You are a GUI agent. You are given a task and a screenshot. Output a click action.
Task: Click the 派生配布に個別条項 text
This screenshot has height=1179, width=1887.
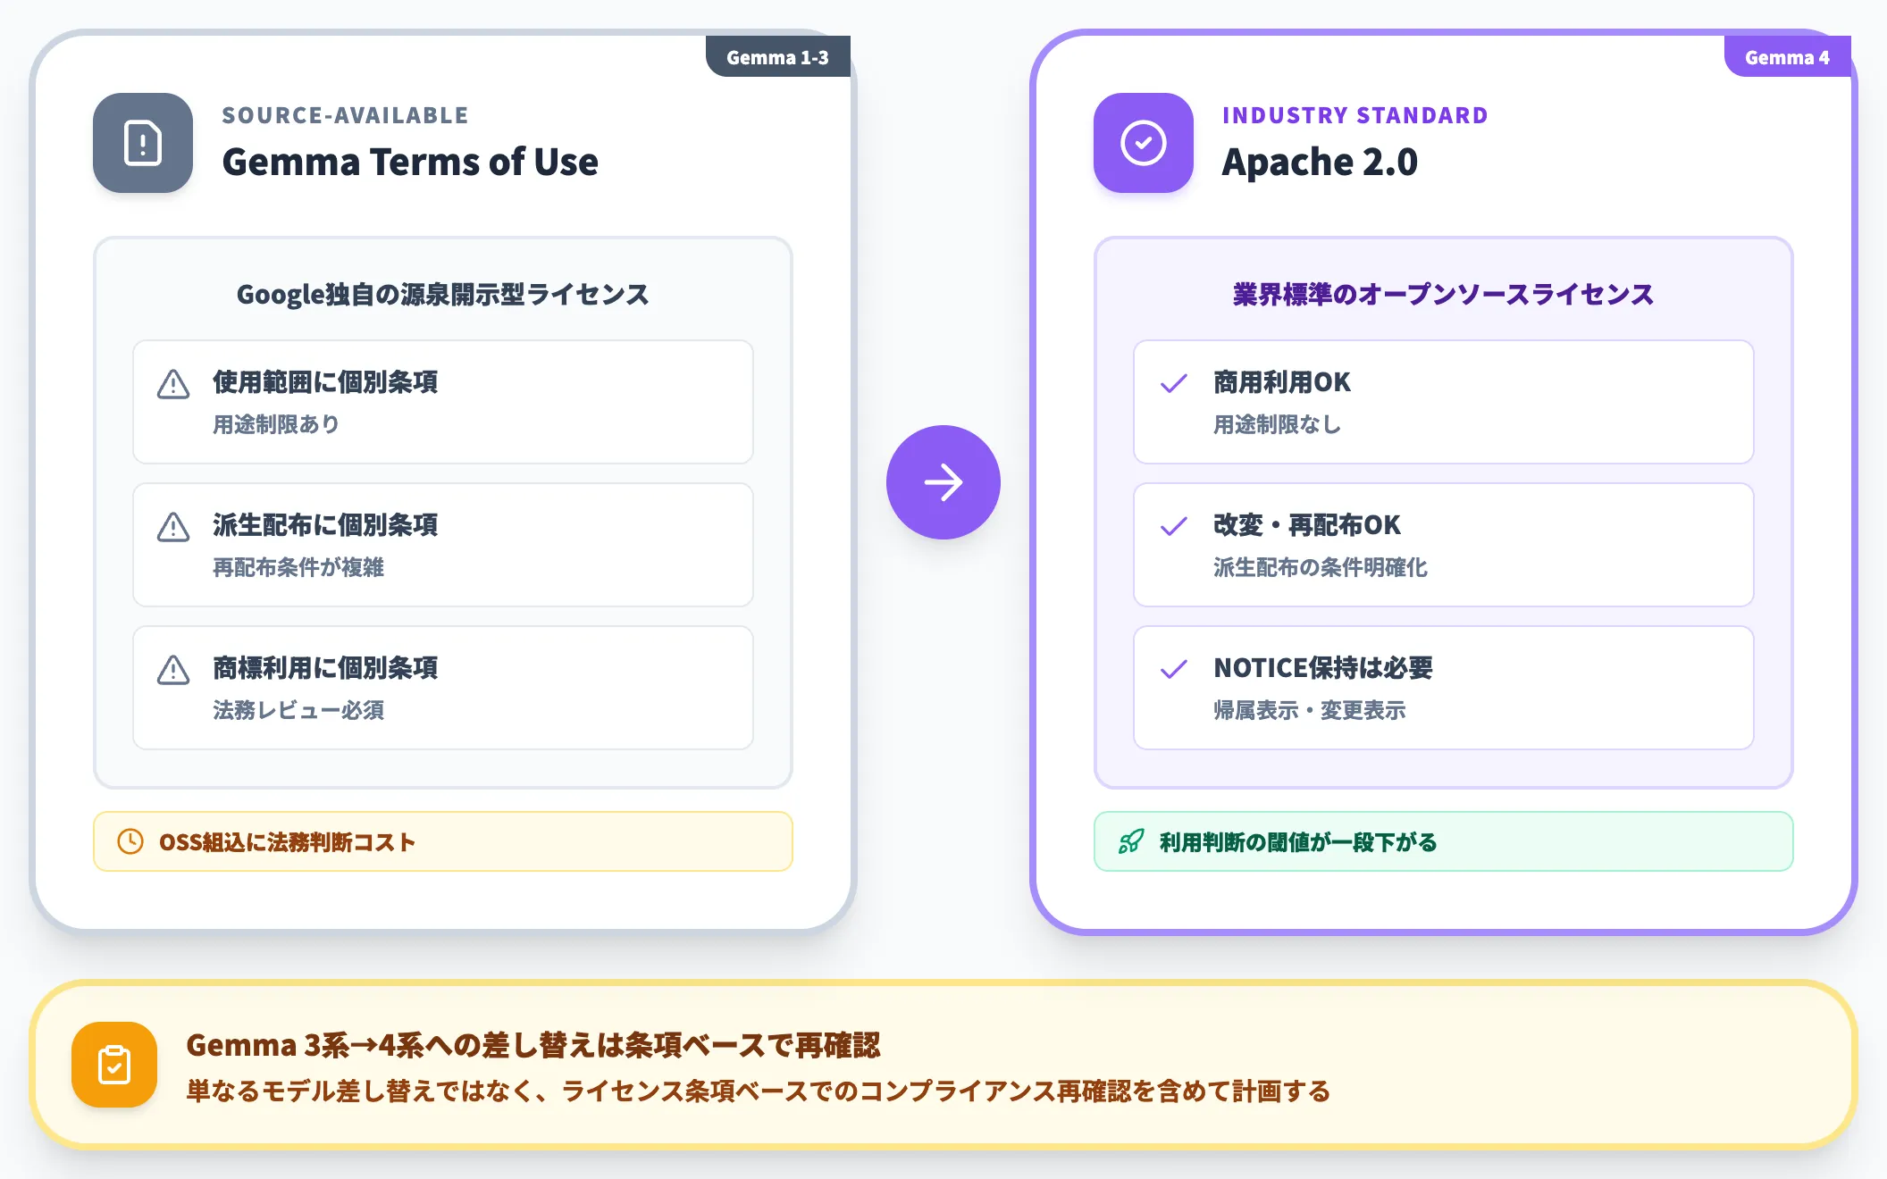click(x=325, y=525)
